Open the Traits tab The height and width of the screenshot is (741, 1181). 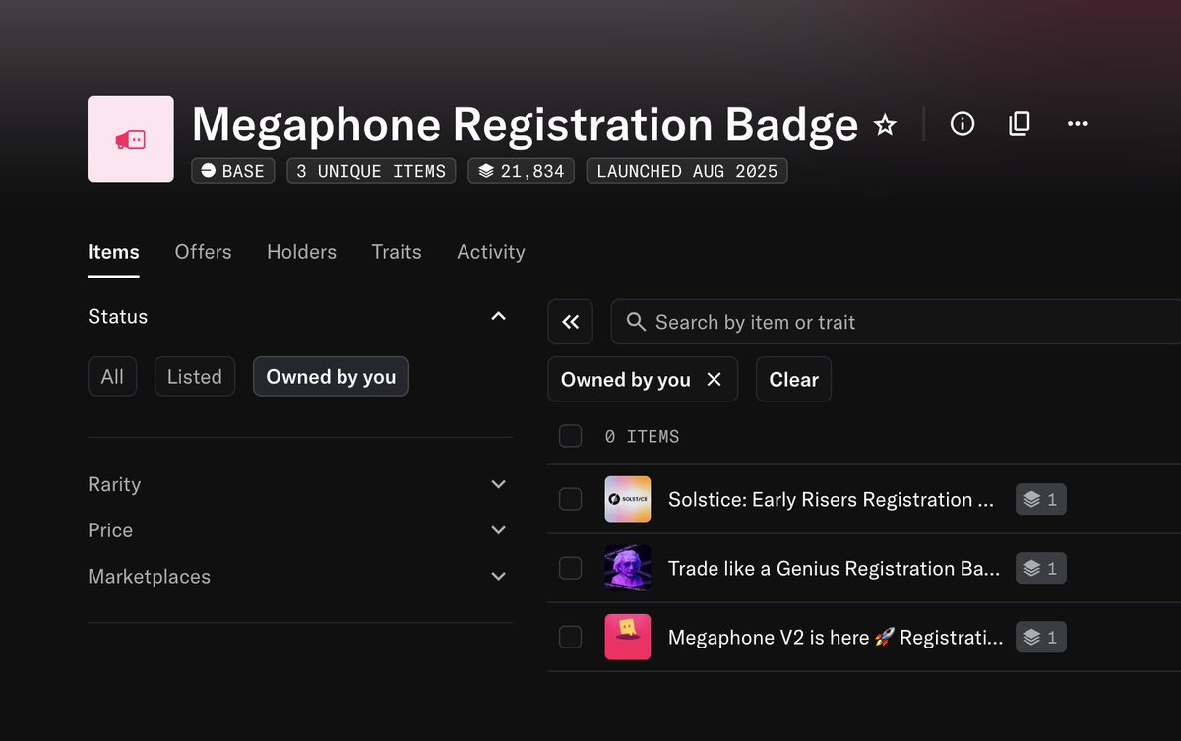[x=397, y=252]
